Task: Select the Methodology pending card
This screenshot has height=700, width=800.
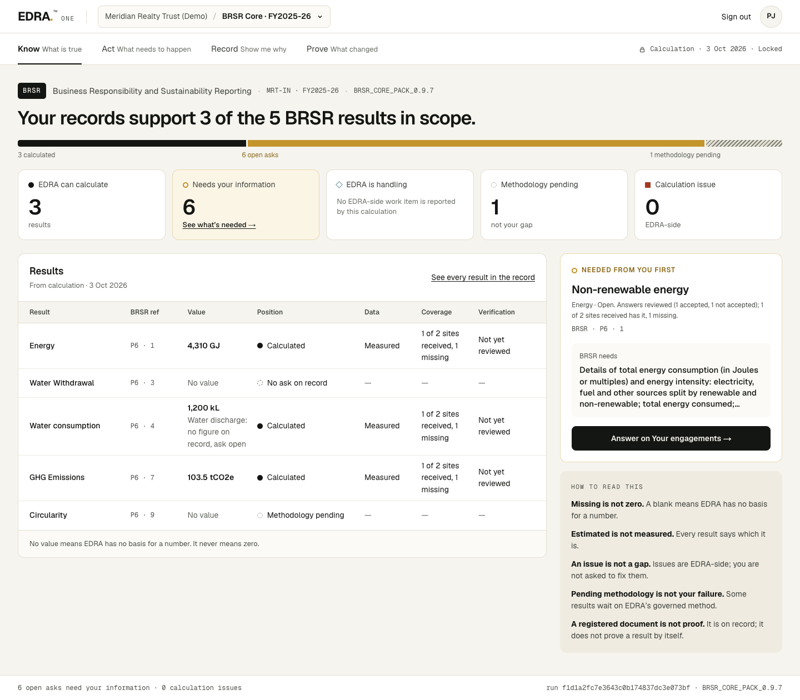Action: pyautogui.click(x=554, y=204)
